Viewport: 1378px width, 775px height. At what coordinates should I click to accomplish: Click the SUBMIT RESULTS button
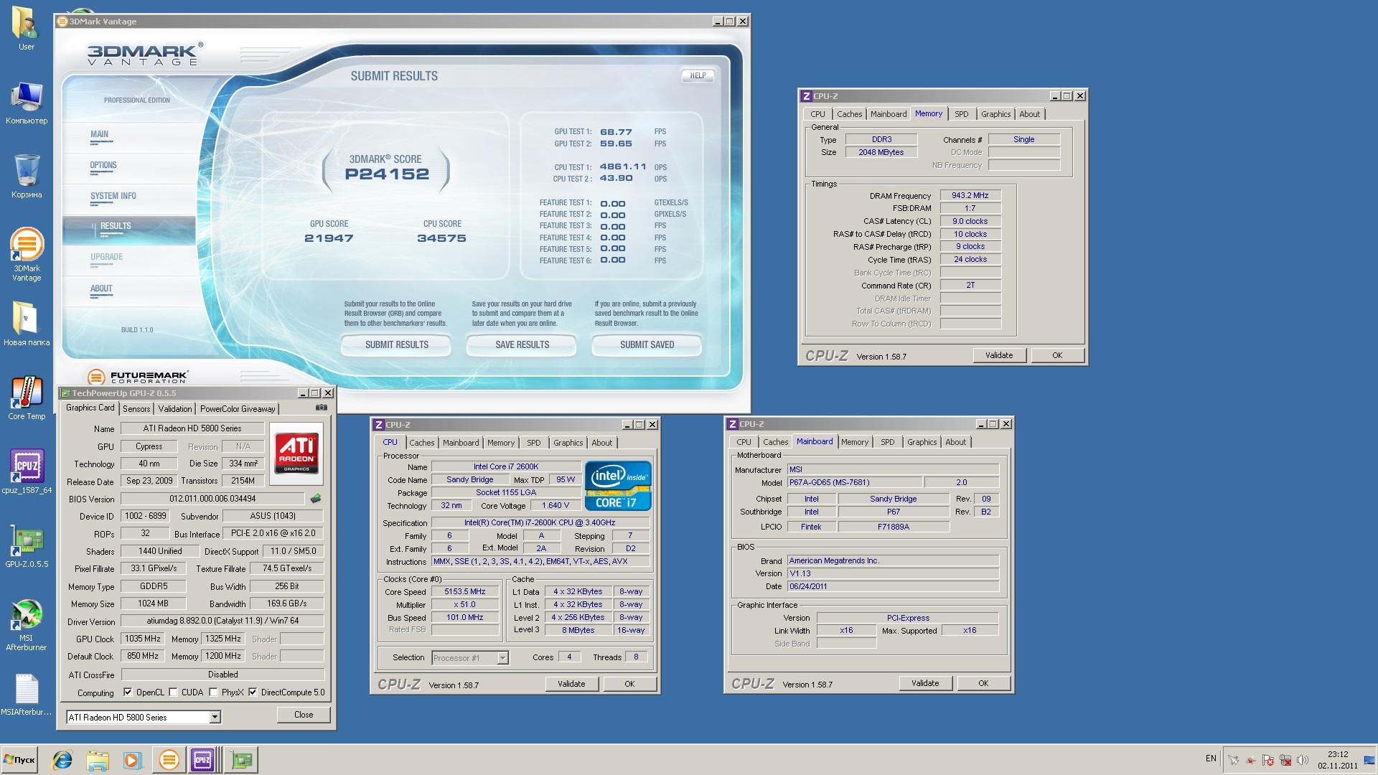pos(396,344)
